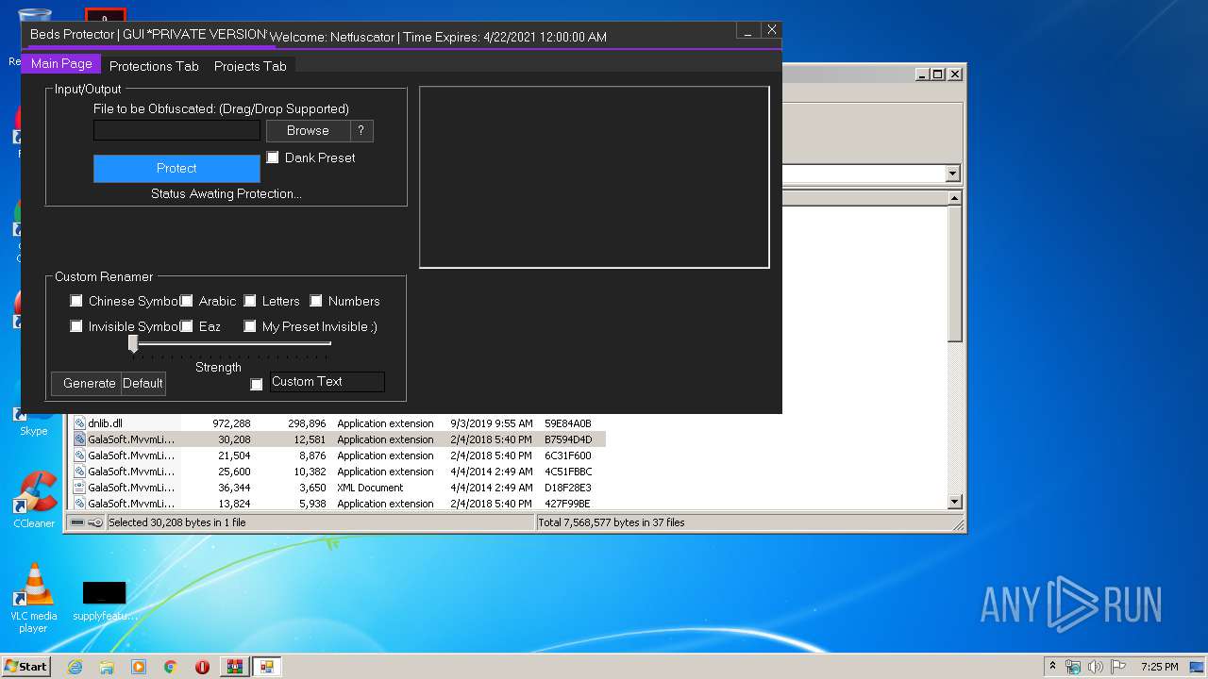The width and height of the screenshot is (1208, 679).
Task: Open the address path dropdown in archive window
Action: (952, 174)
